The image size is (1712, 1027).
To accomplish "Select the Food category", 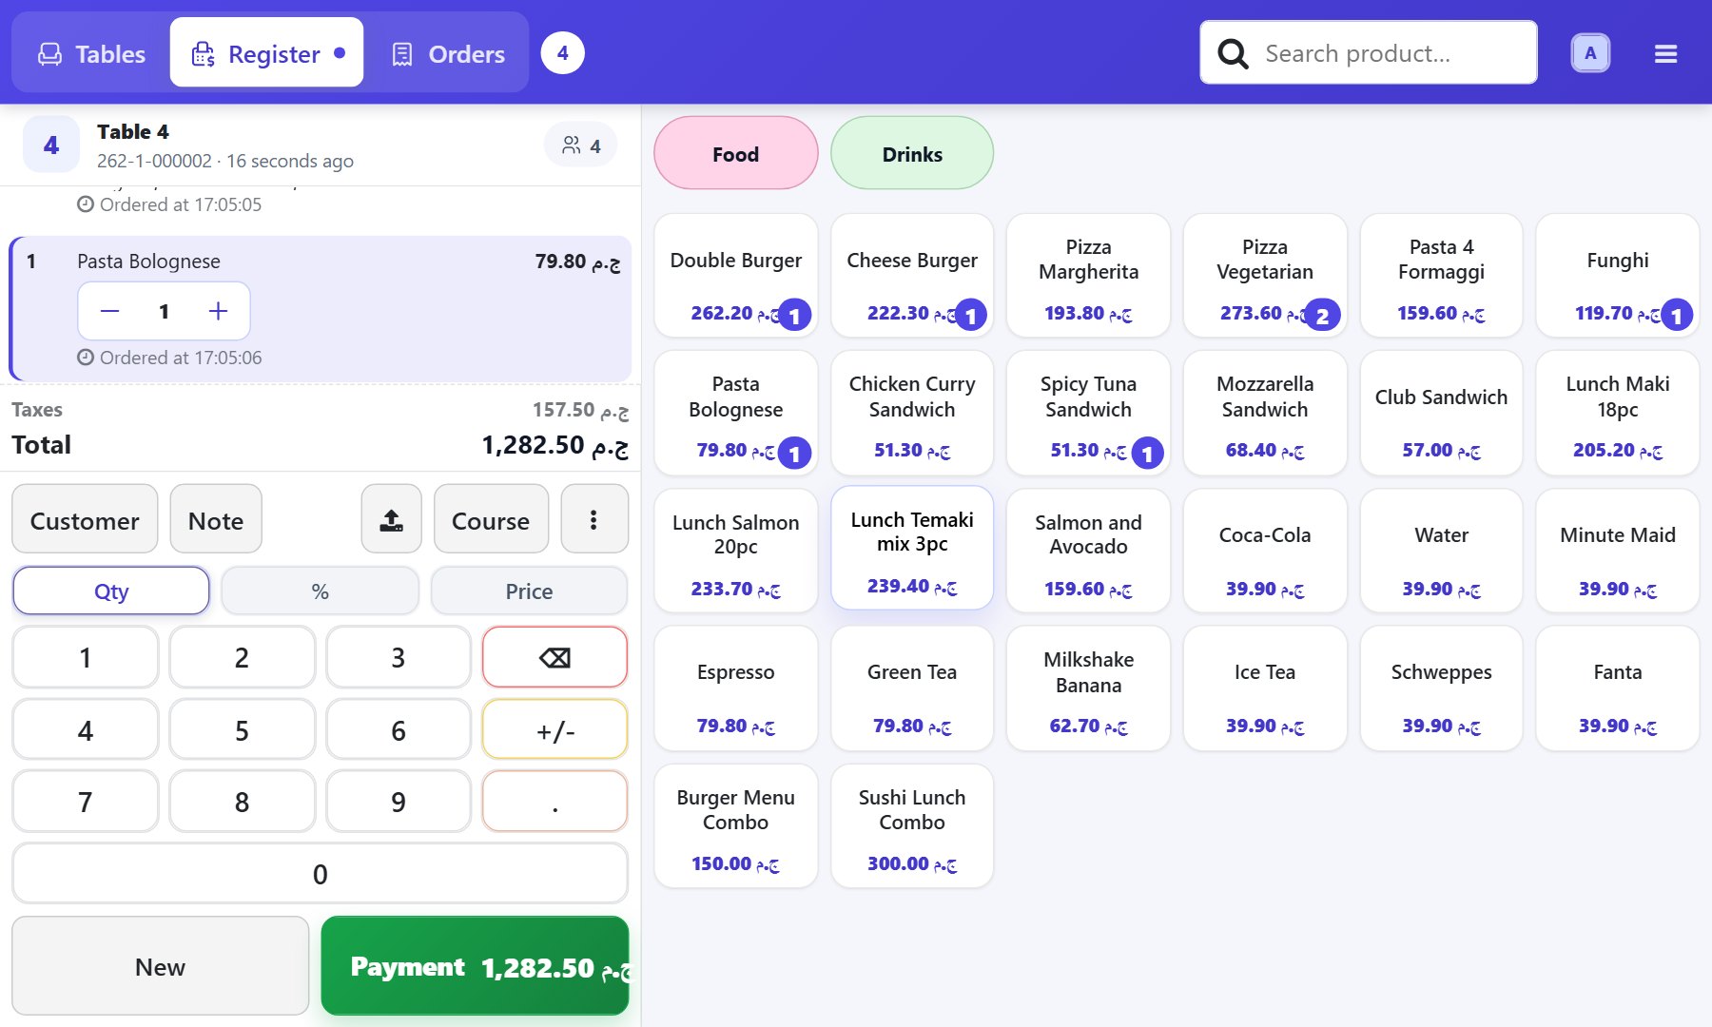I will [735, 153].
